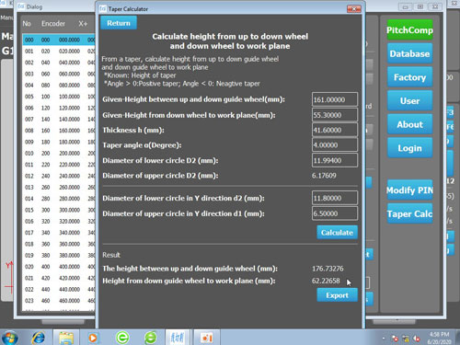The height and width of the screenshot is (345, 460).
Task: Click the Windows Start orb
Action: (x=10, y=338)
